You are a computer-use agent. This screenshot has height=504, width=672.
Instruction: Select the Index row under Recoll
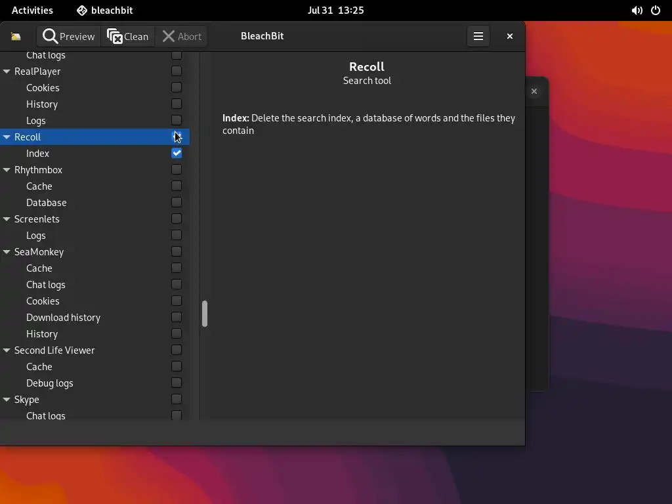click(37, 154)
